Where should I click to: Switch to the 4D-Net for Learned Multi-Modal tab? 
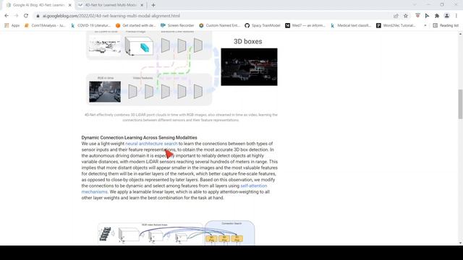click(x=111, y=5)
